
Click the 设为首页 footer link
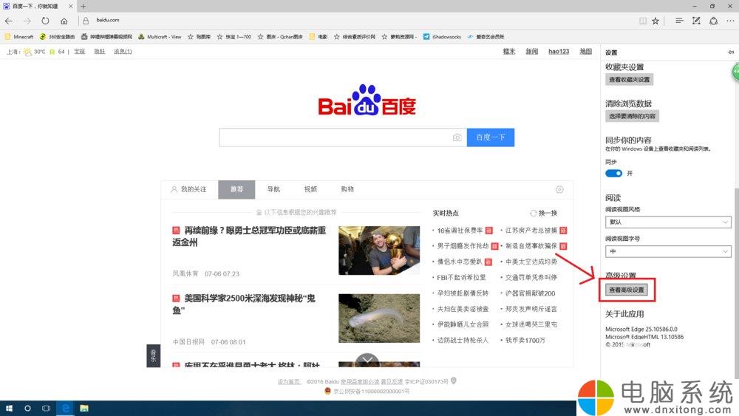click(289, 381)
